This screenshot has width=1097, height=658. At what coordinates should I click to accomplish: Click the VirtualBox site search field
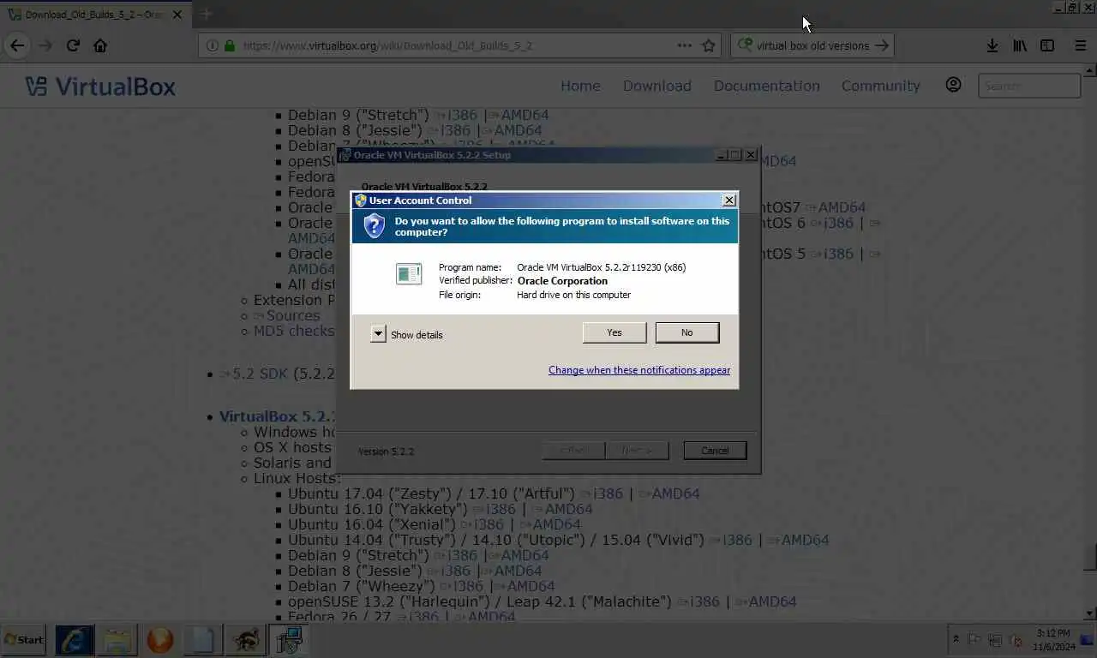click(1029, 86)
